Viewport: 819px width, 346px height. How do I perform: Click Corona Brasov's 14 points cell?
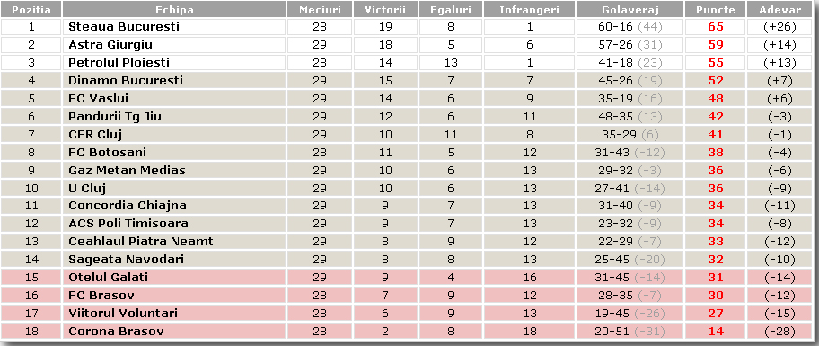716,332
